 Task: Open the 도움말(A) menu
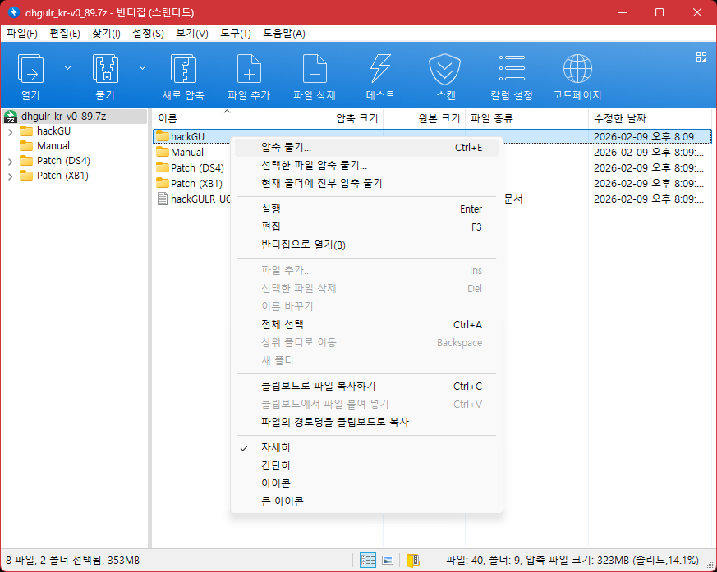click(284, 34)
